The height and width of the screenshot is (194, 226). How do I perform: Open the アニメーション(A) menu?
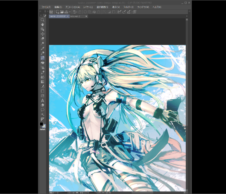click(x=73, y=7)
